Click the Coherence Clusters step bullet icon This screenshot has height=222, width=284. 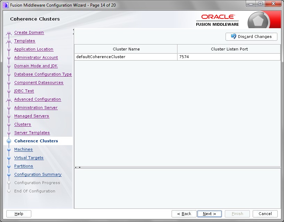9,141
